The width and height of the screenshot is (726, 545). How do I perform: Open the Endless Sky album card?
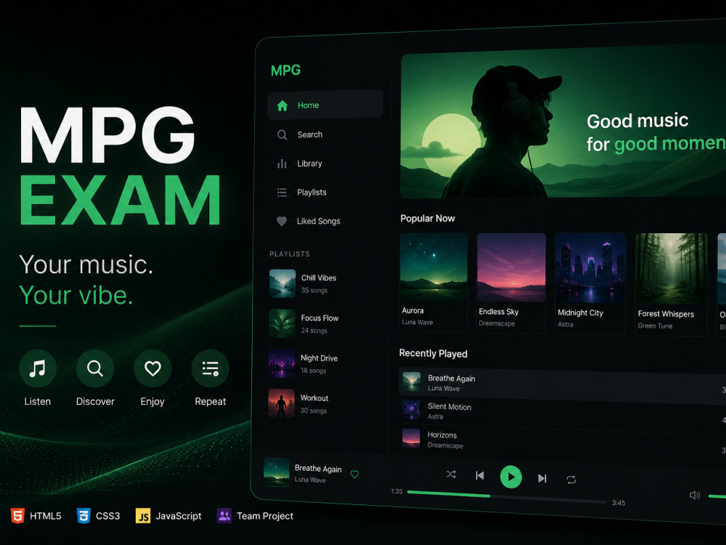pyautogui.click(x=510, y=283)
